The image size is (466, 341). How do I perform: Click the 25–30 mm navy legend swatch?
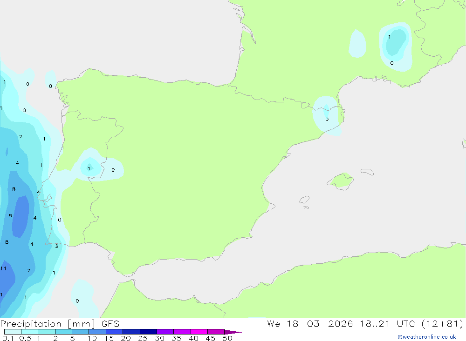(x=148, y=332)
